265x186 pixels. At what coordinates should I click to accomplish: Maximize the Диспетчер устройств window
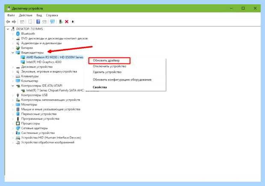point(243,8)
